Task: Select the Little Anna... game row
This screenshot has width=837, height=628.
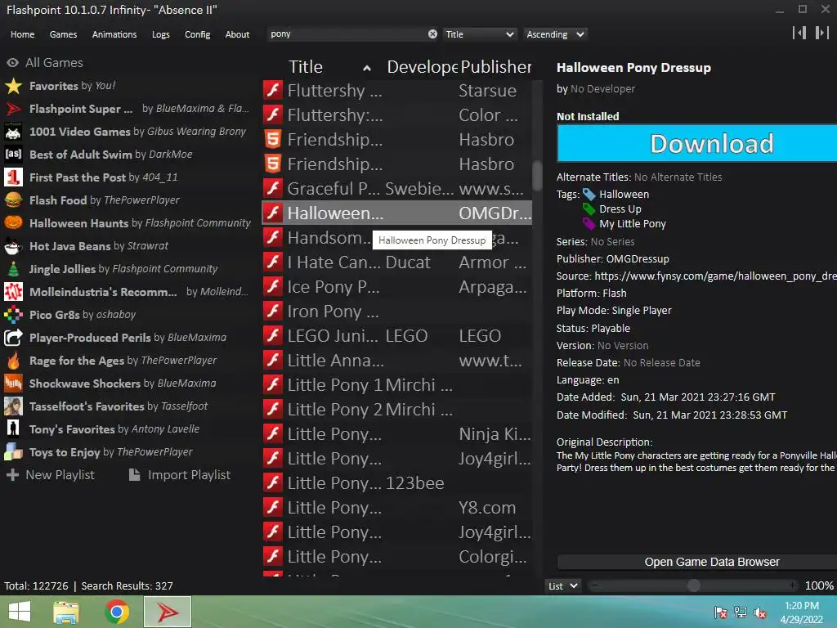Action: 397,361
